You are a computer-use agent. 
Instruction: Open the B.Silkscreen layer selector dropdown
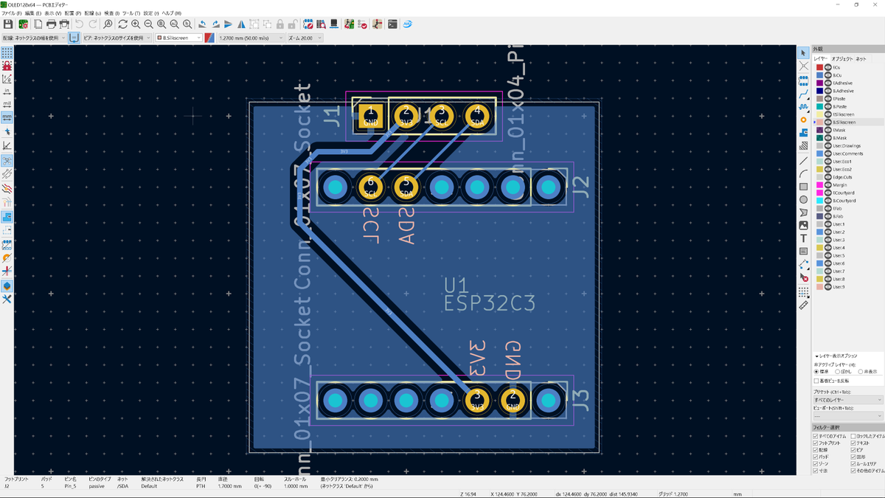point(178,38)
